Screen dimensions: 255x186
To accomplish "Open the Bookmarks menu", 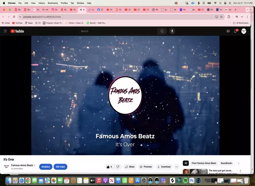I will (53, 3).
